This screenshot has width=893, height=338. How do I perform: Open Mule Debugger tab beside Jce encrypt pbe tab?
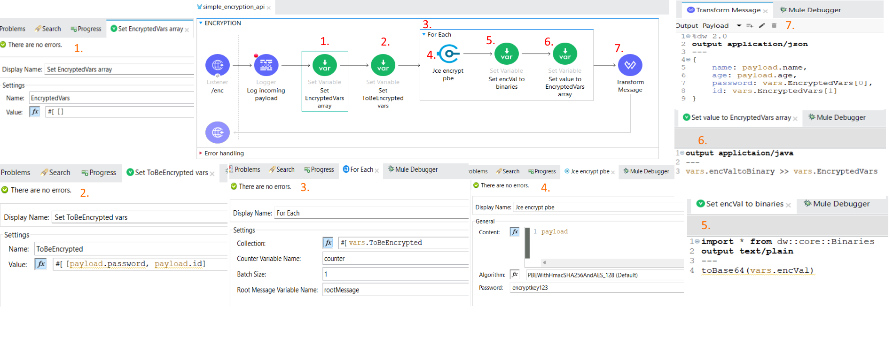click(x=646, y=171)
